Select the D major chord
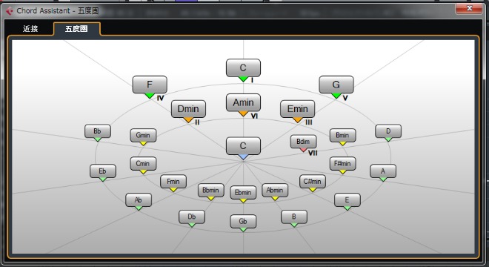The width and height of the screenshot is (489, 267). coord(388,131)
